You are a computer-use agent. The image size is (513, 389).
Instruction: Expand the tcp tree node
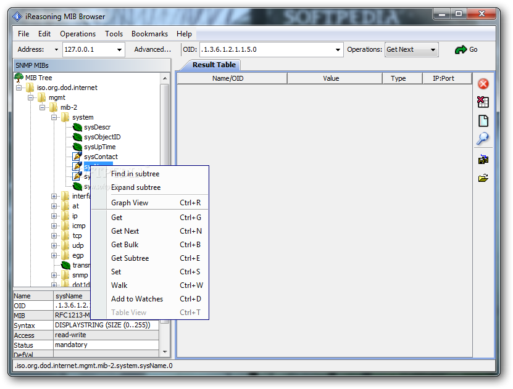(x=54, y=235)
